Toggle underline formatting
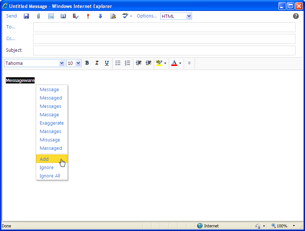 click(107, 63)
